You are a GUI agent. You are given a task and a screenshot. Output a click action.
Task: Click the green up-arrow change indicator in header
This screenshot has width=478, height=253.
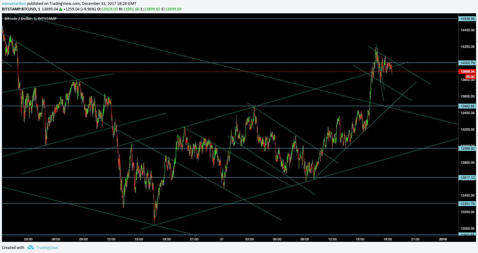tap(61, 9)
